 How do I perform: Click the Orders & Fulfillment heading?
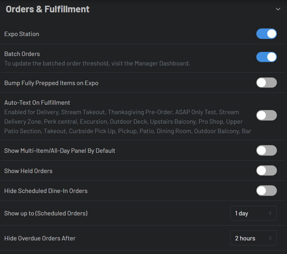[x=48, y=9]
